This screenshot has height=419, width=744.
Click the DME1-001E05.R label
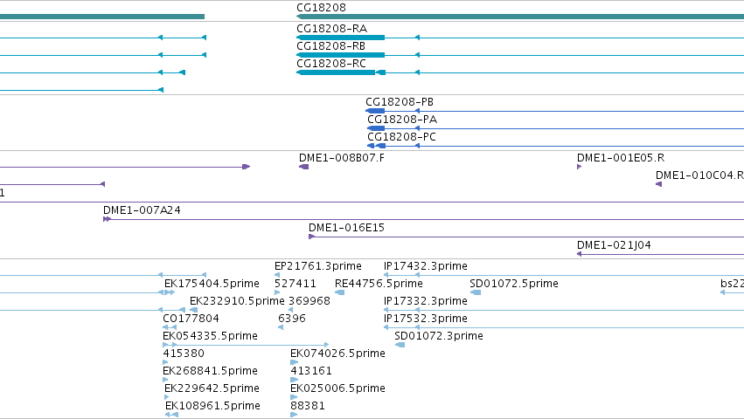coord(621,158)
